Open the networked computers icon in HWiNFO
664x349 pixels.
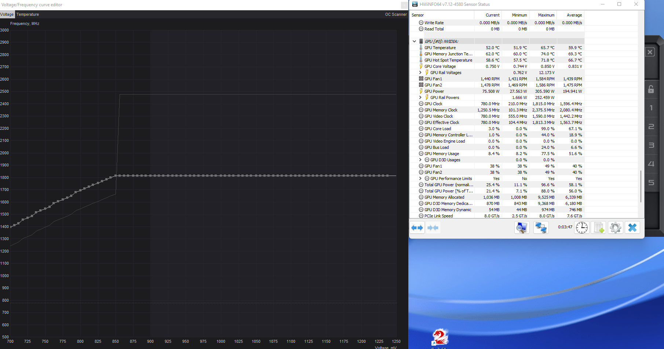tap(541, 228)
